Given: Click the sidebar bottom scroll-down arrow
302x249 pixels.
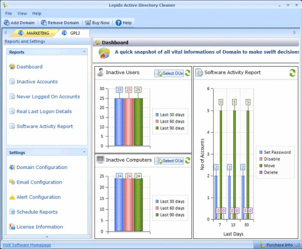Looking at the screenshot, I should click(47, 237).
